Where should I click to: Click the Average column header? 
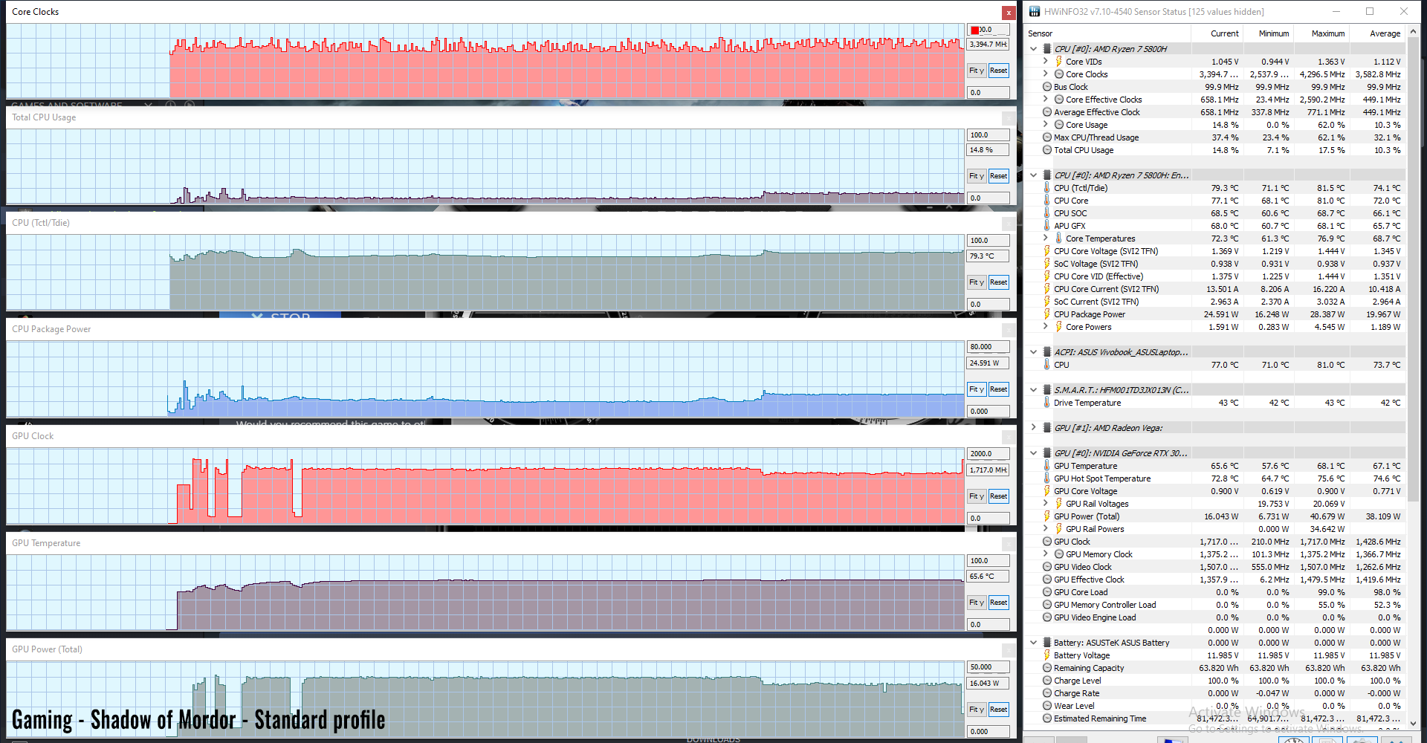(1385, 33)
